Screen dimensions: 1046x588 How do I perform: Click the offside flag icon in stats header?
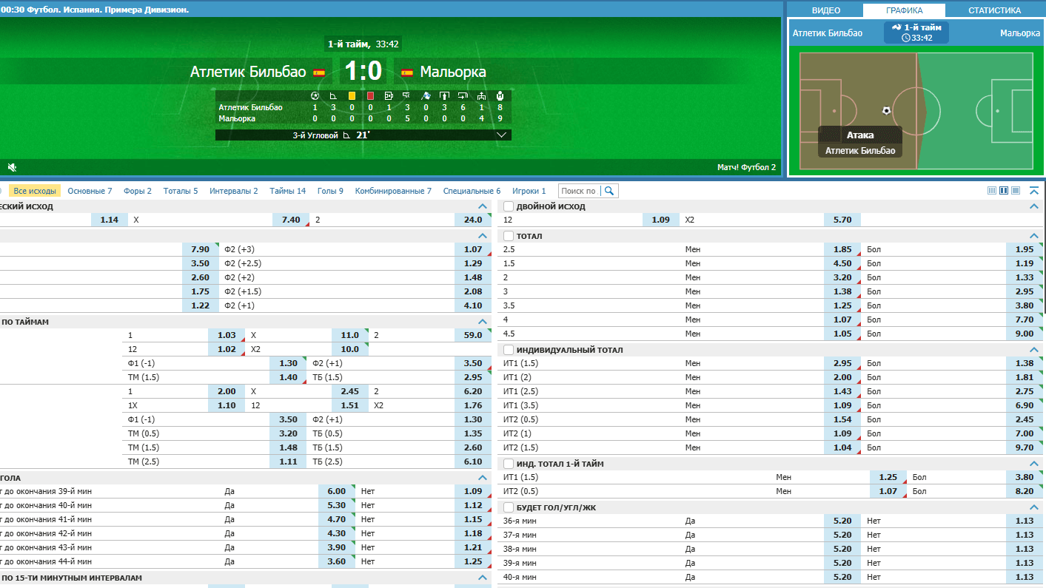click(426, 95)
